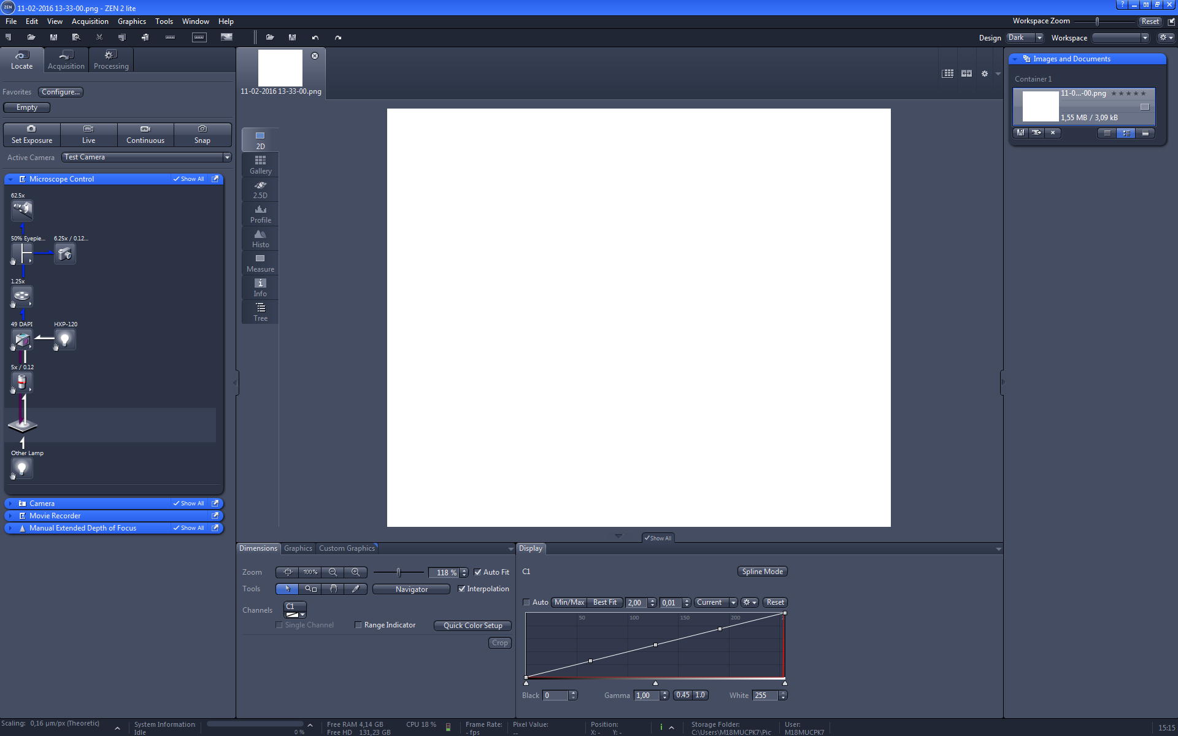
Task: Apply Best Fit display settings
Action: [x=604, y=602]
